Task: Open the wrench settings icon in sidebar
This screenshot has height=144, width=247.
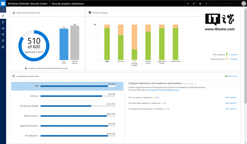Action: click(3, 41)
